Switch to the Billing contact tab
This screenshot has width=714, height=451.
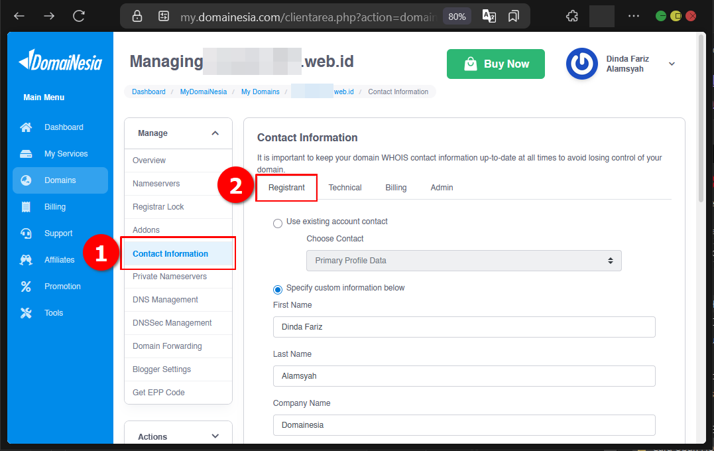pos(396,188)
